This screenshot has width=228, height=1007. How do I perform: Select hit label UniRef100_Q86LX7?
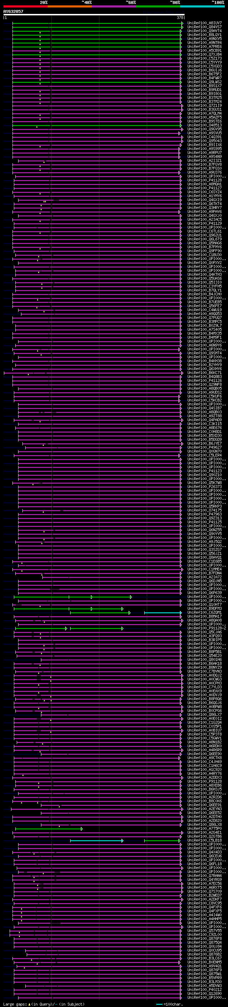[x=204, y=714]
